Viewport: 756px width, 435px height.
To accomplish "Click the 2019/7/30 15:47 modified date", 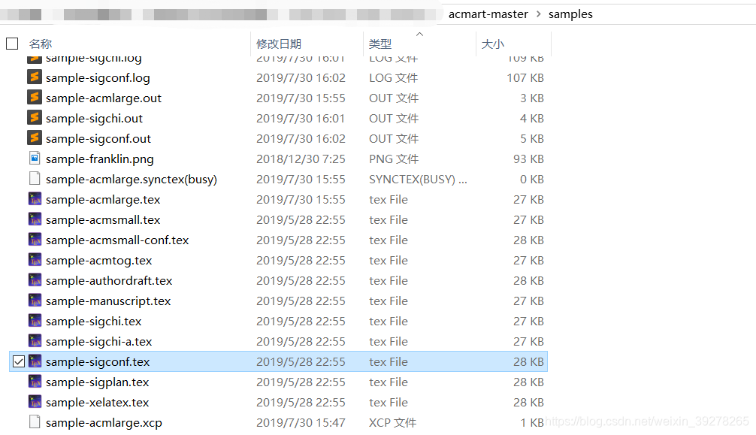I will tap(301, 422).
